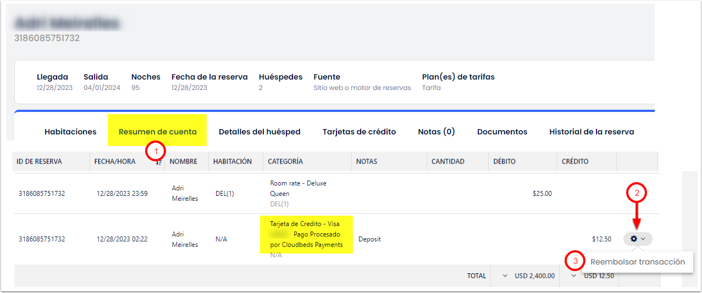Expand the USD 2,400.00 debit total dropdown
This screenshot has width=702, height=293.
505,276
